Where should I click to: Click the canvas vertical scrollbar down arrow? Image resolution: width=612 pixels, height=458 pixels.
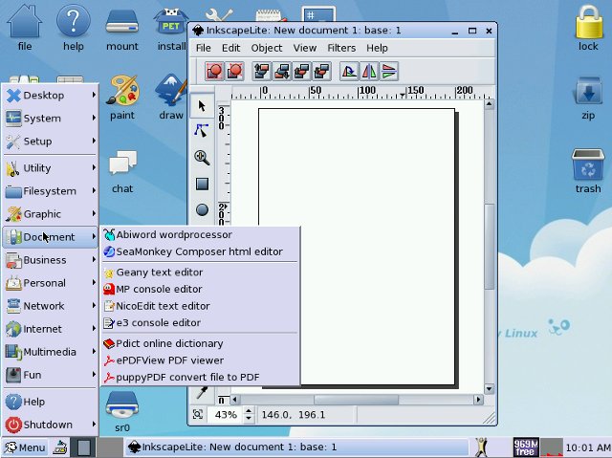coord(489,389)
